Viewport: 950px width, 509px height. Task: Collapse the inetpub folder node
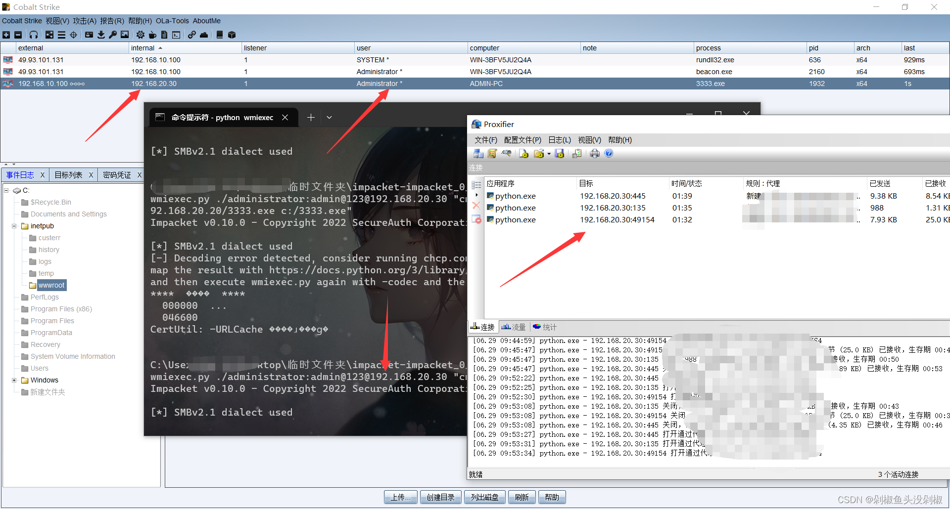[x=14, y=226]
